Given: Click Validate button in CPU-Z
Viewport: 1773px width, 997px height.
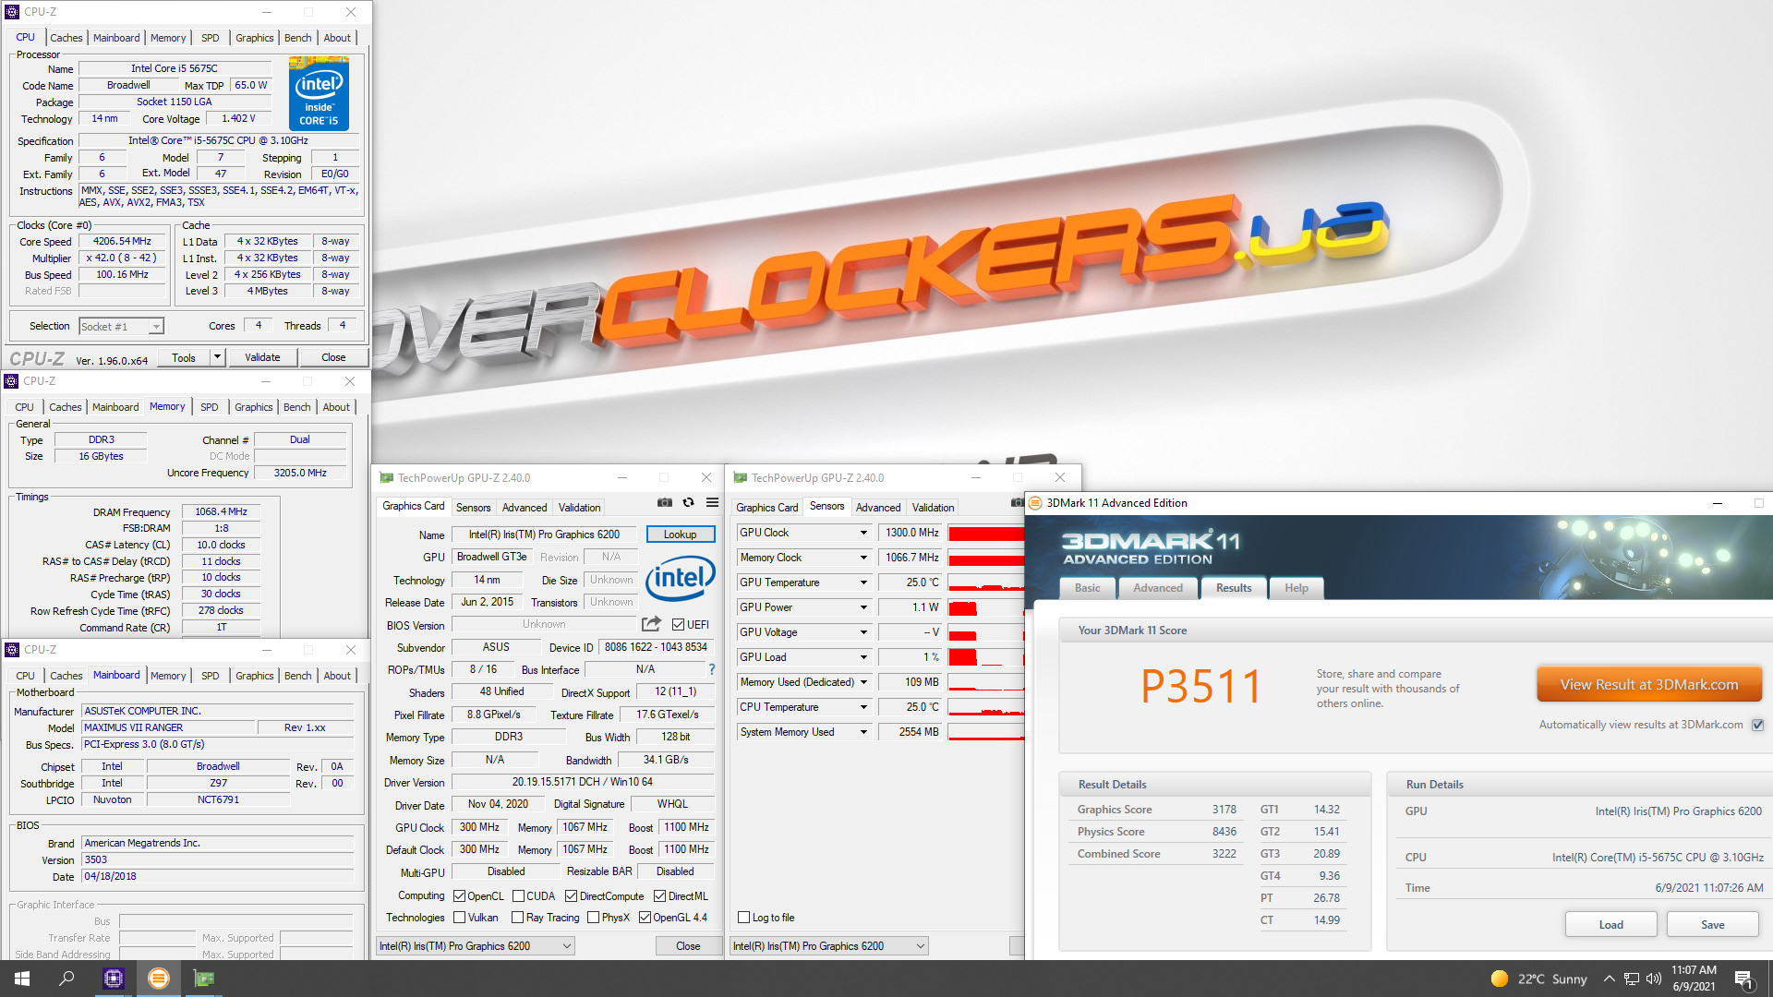Looking at the screenshot, I should (262, 357).
